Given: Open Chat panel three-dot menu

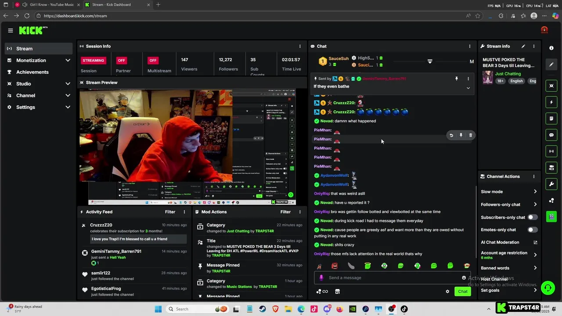Looking at the screenshot, I should (470, 46).
